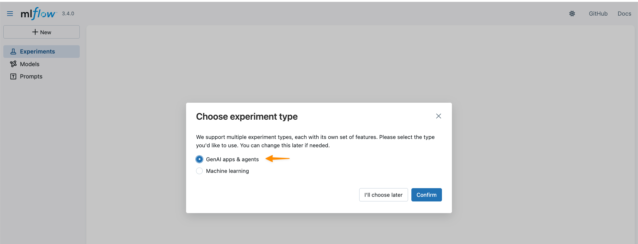Confirm the experiment type selection
This screenshot has width=638, height=244.
426,195
